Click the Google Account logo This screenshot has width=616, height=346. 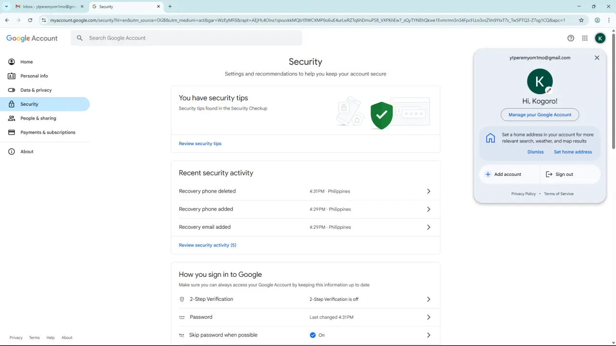pyautogui.click(x=32, y=38)
